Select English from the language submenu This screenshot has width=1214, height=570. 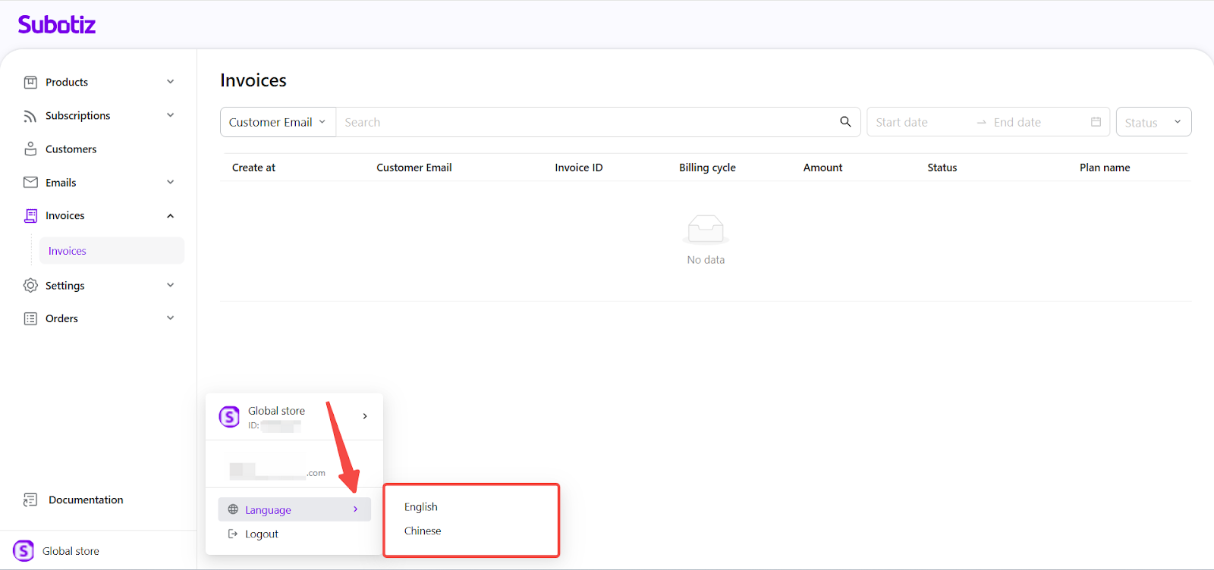click(x=421, y=507)
